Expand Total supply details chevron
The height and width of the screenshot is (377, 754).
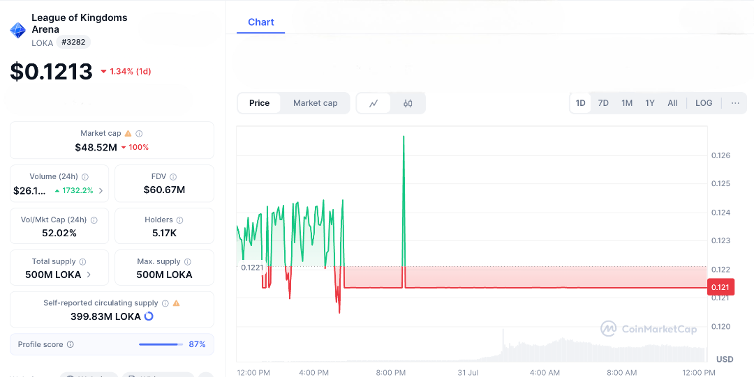tap(89, 275)
